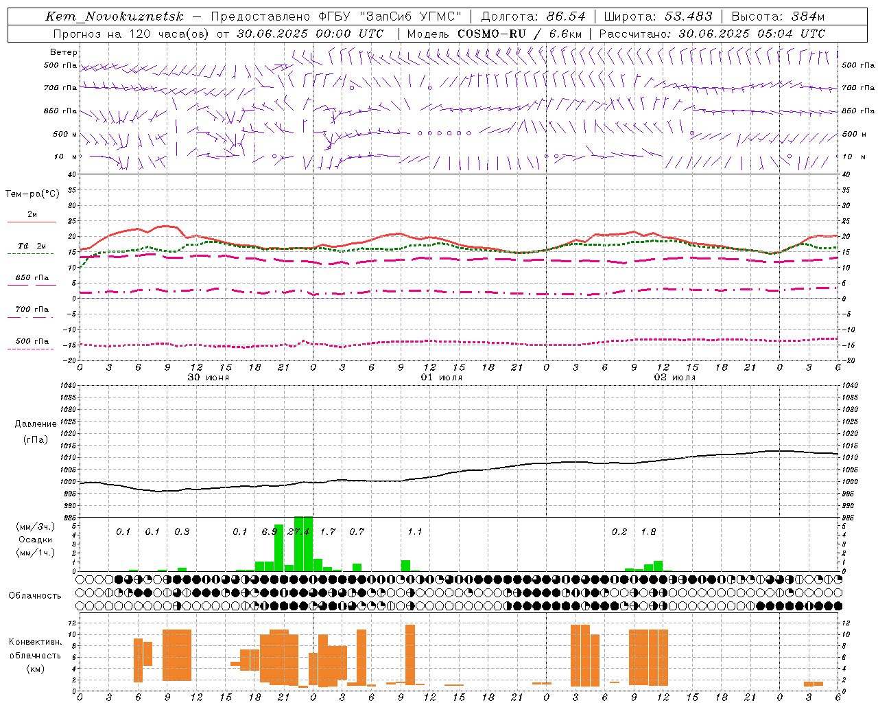Click the Высота: 384м header entry
The height and width of the screenshot is (703, 878).
pos(778,16)
